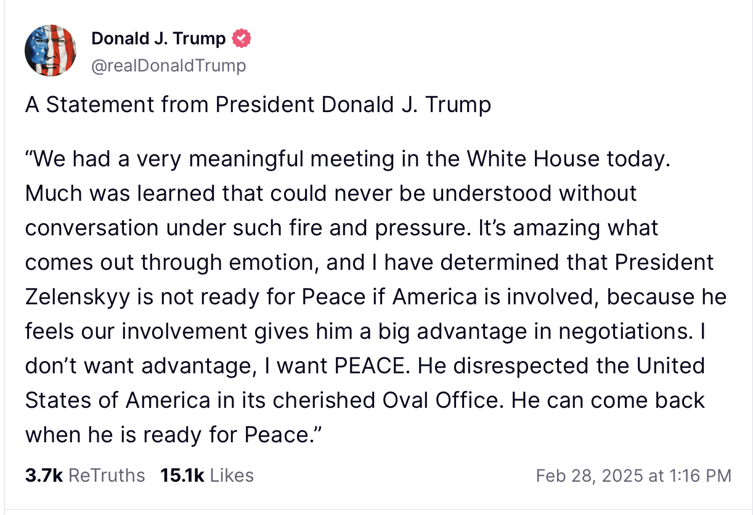Image resolution: width=753 pixels, height=515 pixels.
Task: Click the red verified checkmark badge
Action: tap(241, 39)
